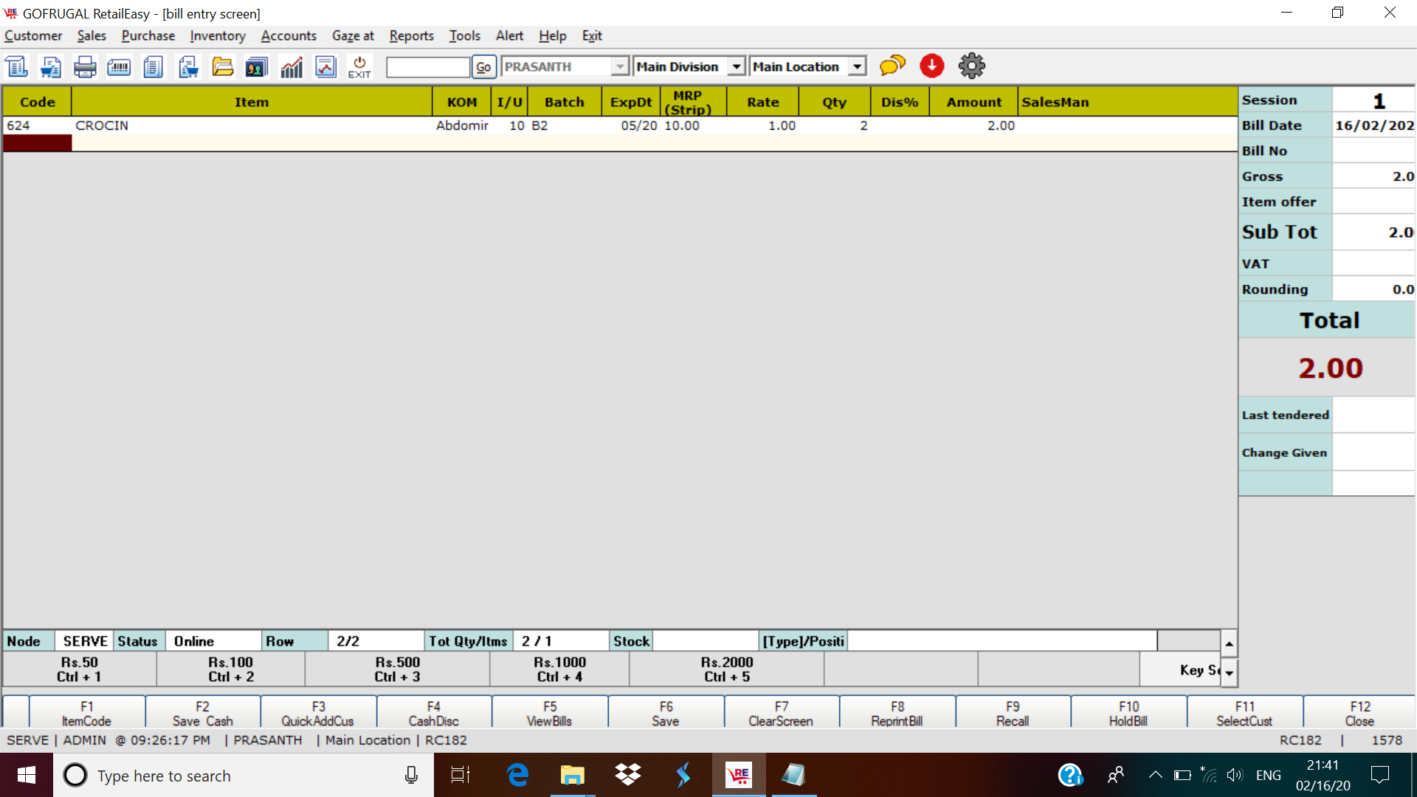This screenshot has height=797, width=1417.
Task: Open the Reports menu
Action: tap(411, 35)
